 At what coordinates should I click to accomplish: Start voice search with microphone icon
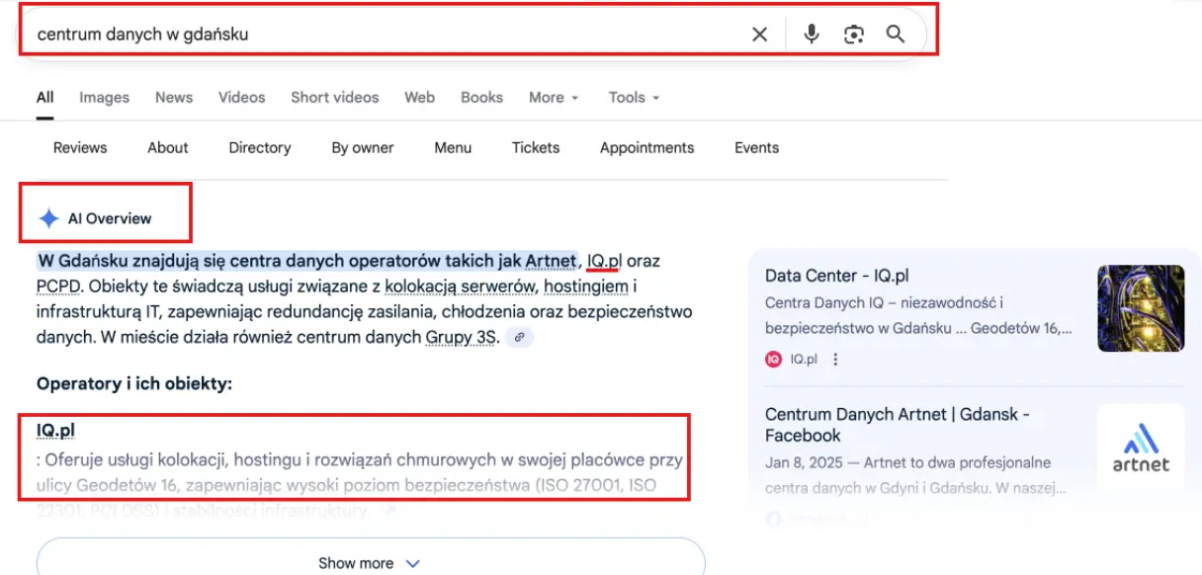tap(812, 35)
